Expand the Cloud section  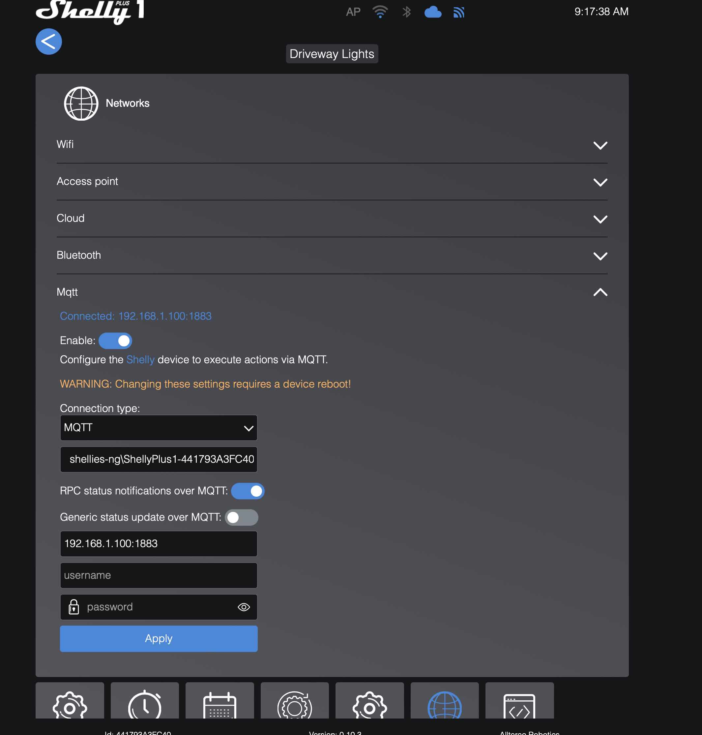[332, 219]
